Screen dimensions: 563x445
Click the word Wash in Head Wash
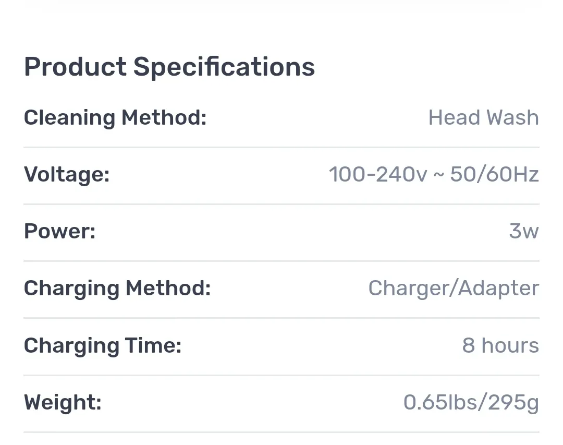(x=512, y=117)
